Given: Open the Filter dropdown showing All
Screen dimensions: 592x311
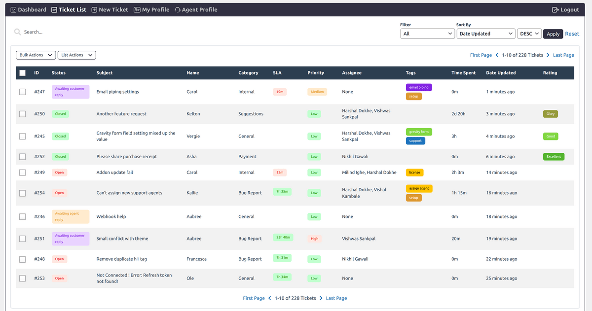Looking at the screenshot, I should 427,34.
